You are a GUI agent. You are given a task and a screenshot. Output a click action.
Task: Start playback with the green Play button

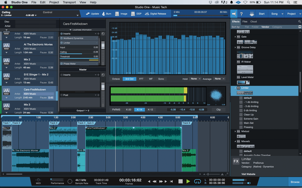coord(188,181)
